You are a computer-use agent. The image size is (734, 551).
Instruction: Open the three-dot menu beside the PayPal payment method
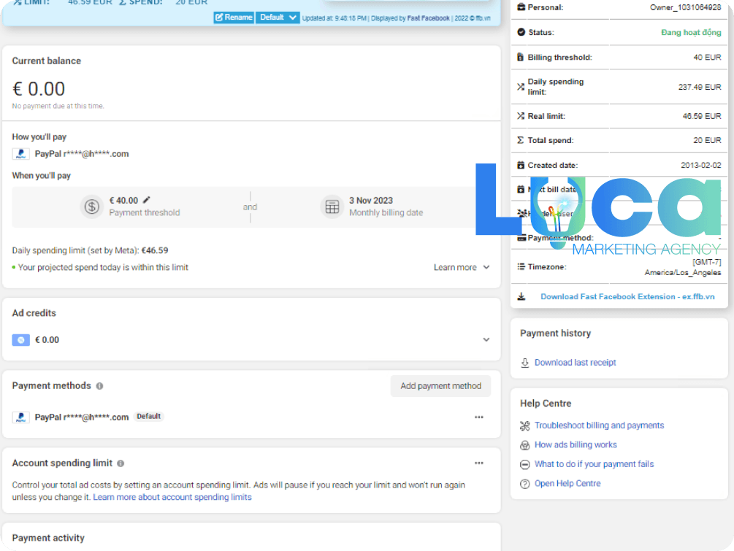click(478, 417)
